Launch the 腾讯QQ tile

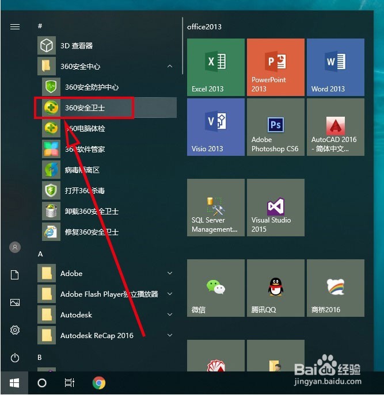(276, 288)
